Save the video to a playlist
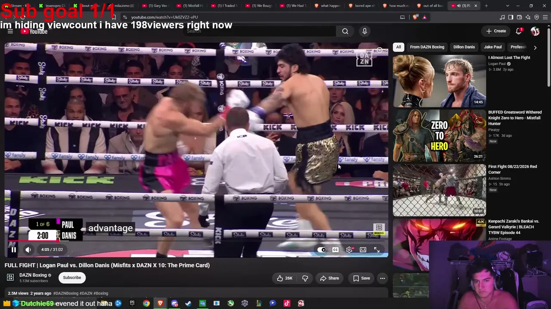 coord(362,278)
